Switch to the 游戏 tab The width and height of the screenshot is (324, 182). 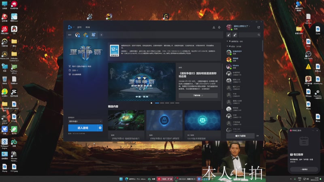(79, 27)
